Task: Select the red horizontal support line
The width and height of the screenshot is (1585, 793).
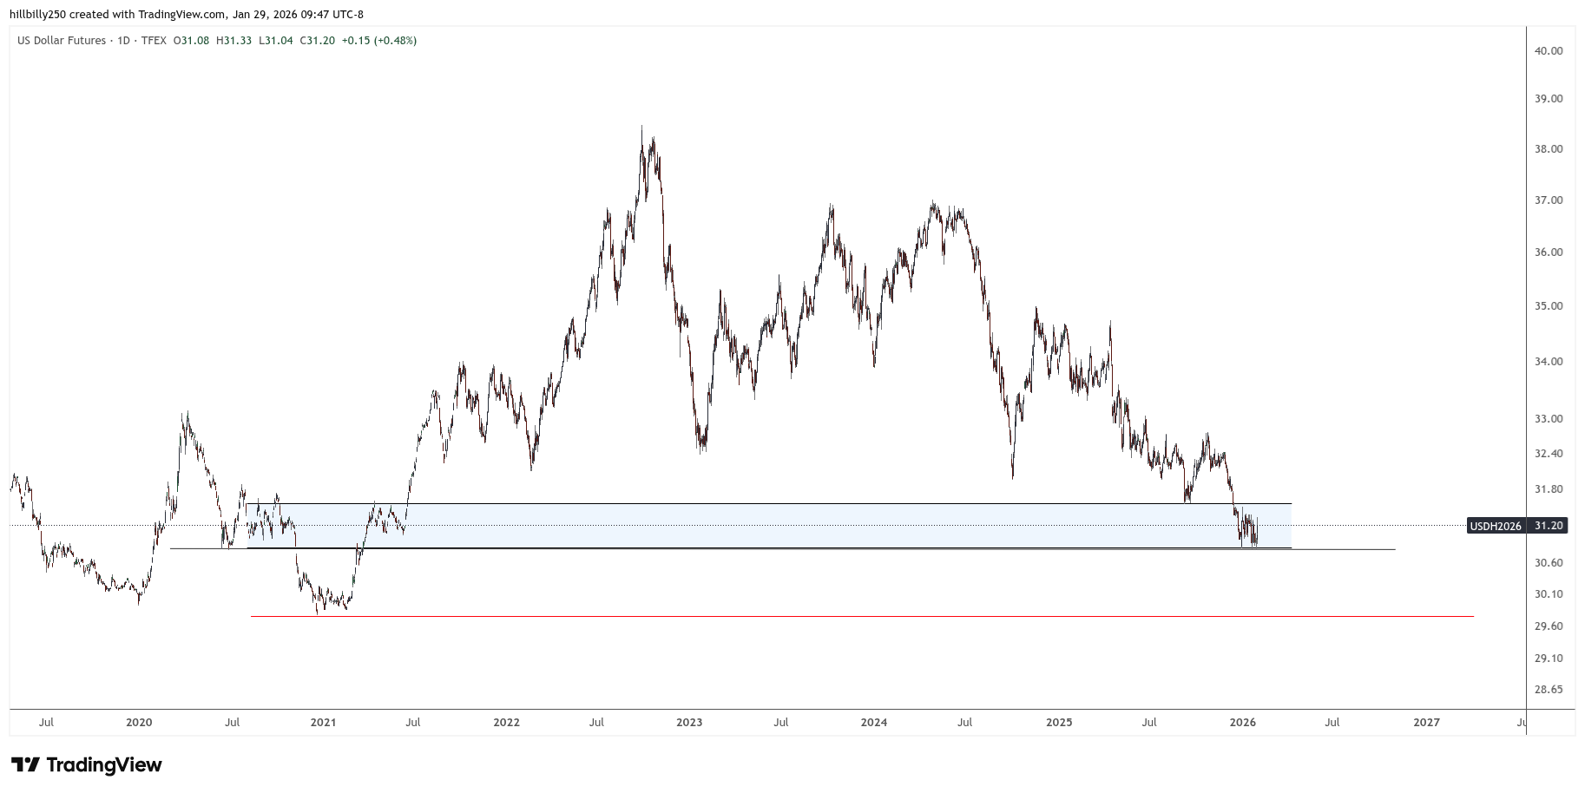Action: point(868,616)
